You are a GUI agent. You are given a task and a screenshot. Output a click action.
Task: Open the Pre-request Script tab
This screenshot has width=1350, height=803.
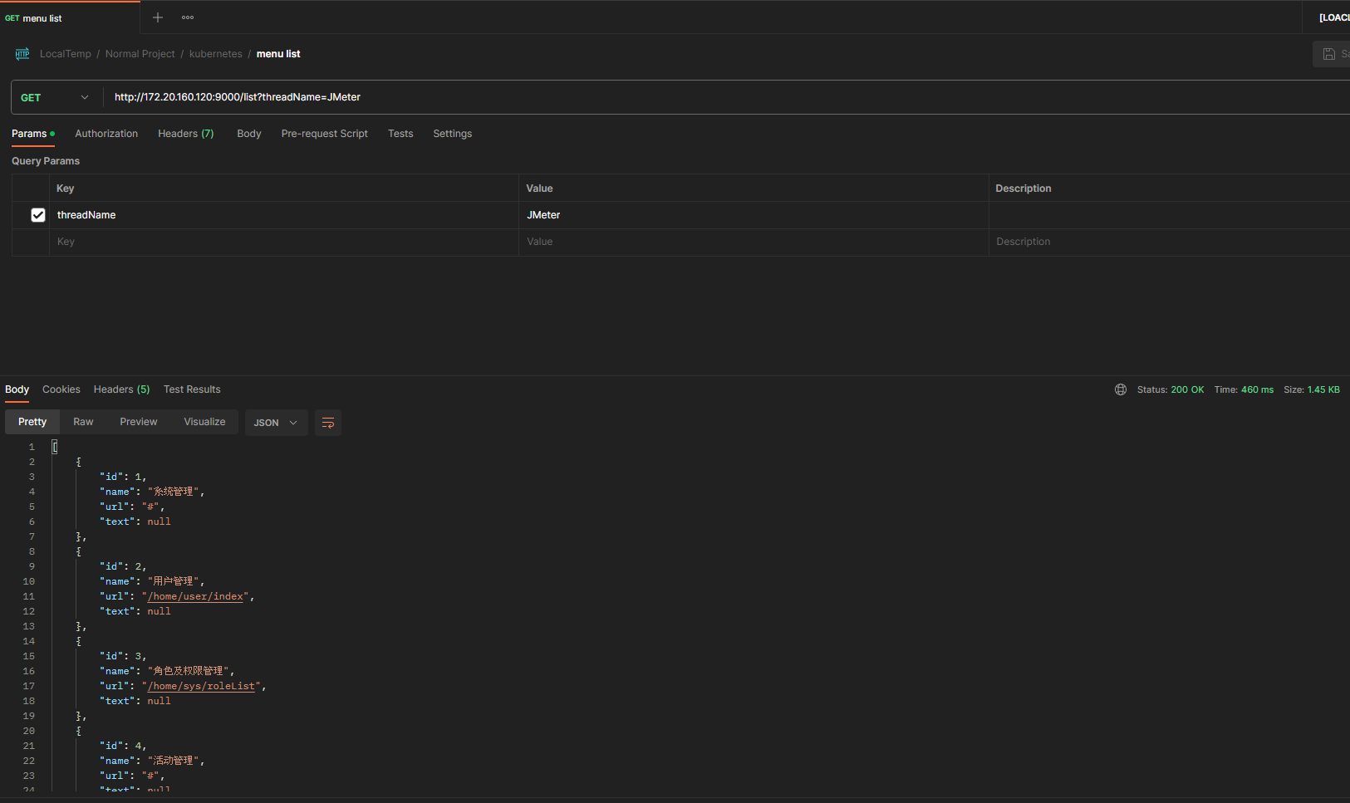pyautogui.click(x=324, y=134)
